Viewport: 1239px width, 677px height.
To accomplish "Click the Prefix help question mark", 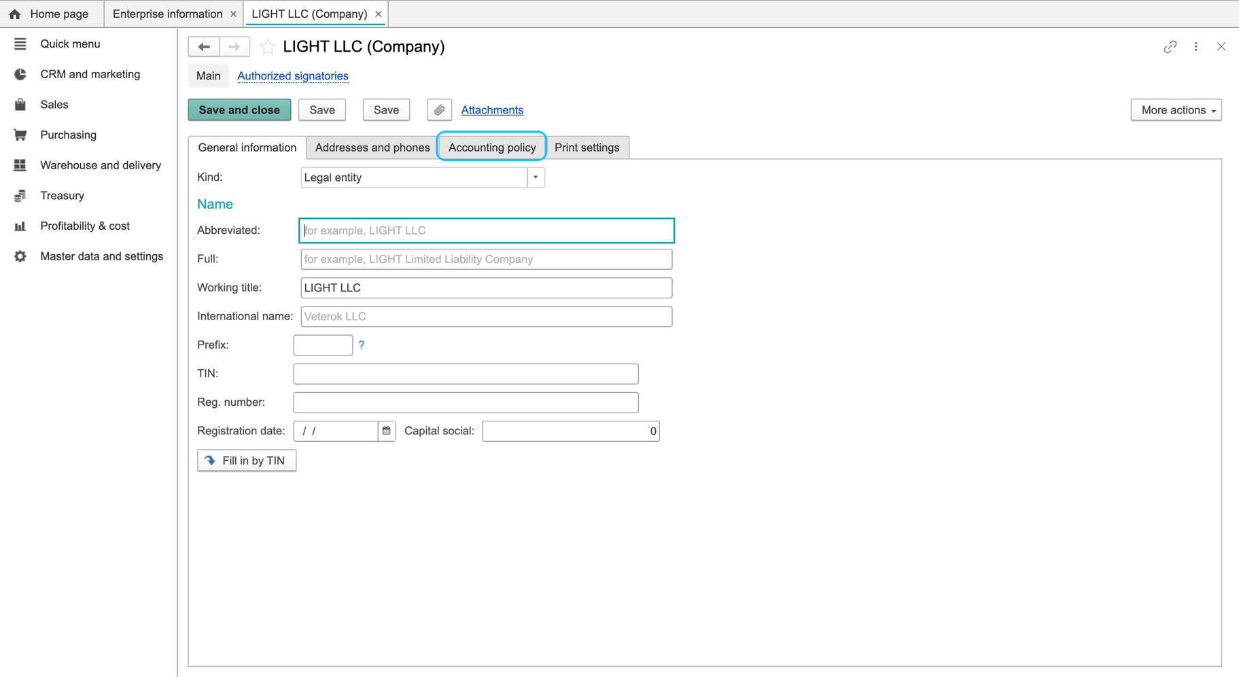I will pyautogui.click(x=362, y=345).
